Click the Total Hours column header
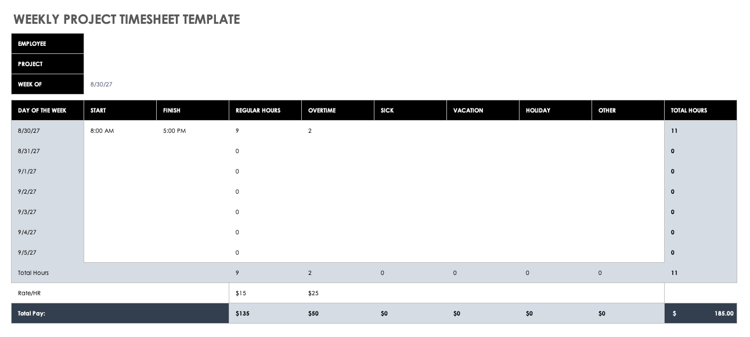 [x=688, y=110]
